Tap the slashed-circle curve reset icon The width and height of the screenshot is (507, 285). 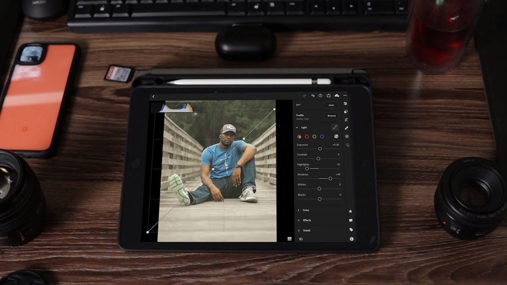(336, 136)
